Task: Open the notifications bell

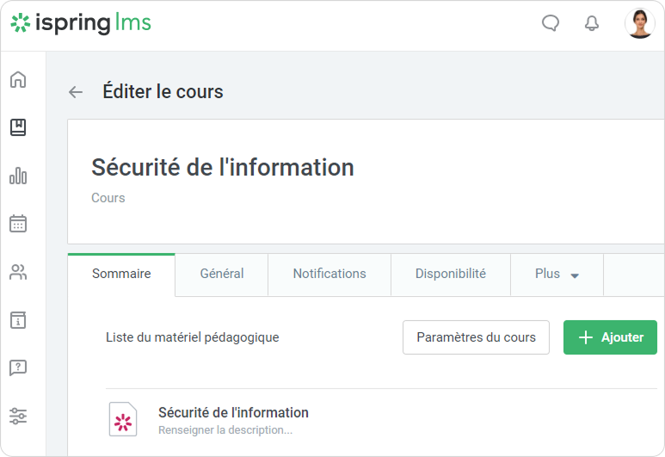Action: (x=592, y=23)
